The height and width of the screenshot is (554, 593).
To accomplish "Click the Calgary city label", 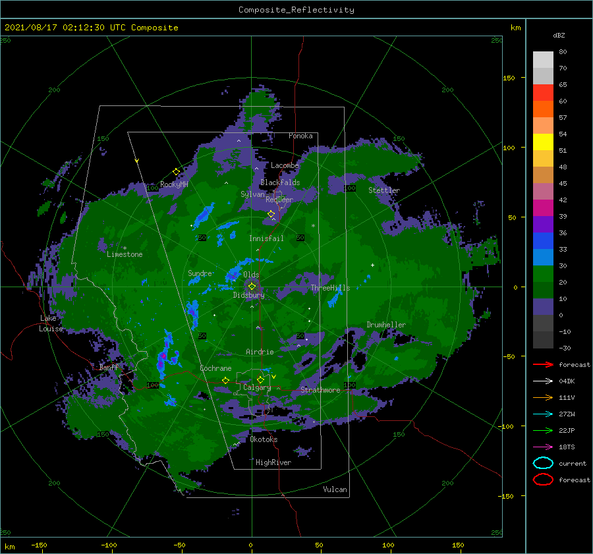I will [257, 387].
